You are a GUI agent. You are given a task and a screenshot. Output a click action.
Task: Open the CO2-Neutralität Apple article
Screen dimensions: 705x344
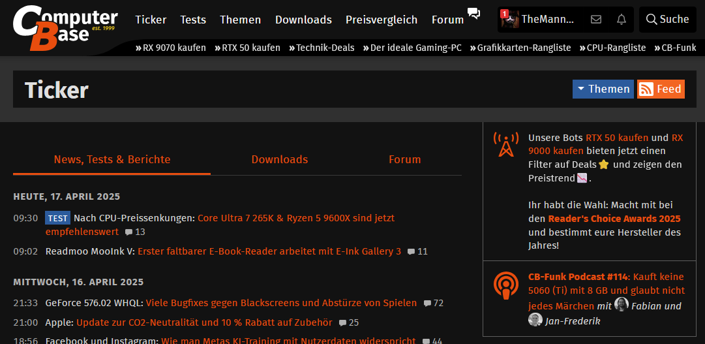(204, 323)
